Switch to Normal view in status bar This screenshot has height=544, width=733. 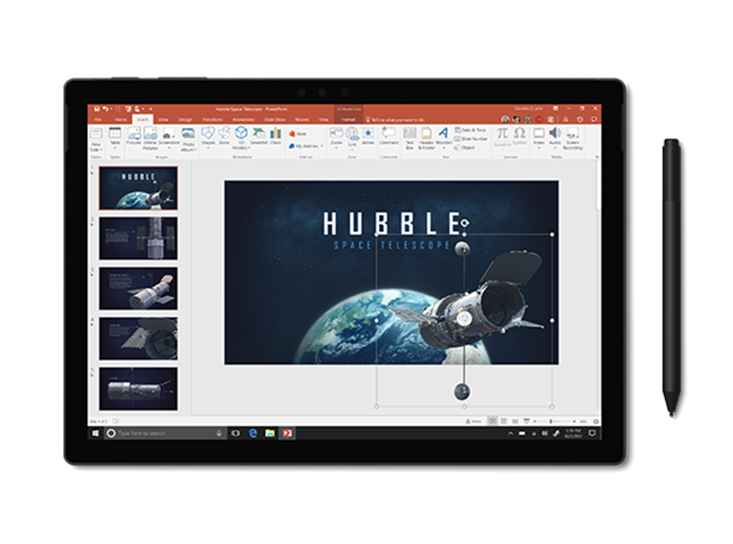(492, 421)
